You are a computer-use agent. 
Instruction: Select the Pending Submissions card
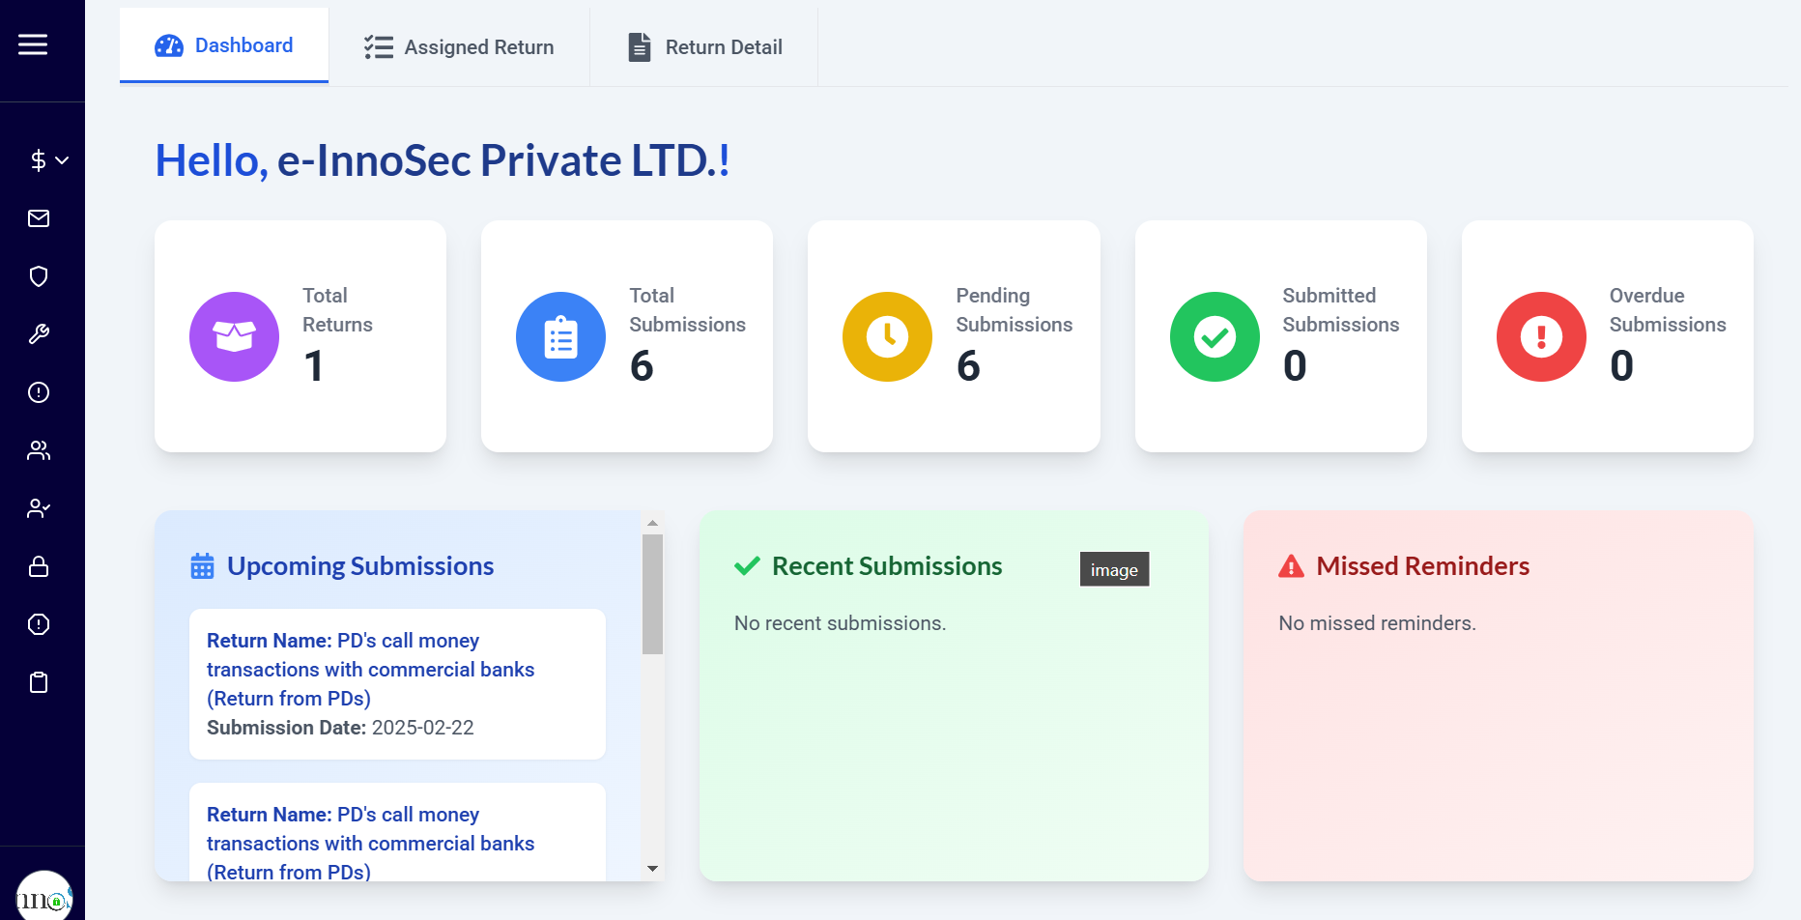tap(954, 336)
